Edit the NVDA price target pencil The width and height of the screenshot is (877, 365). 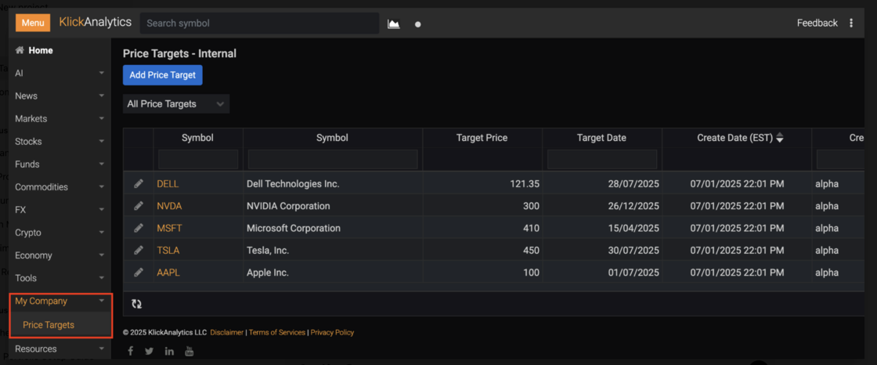click(x=139, y=205)
